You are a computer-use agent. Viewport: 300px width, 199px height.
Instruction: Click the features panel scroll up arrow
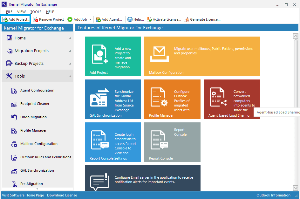tap(296, 36)
